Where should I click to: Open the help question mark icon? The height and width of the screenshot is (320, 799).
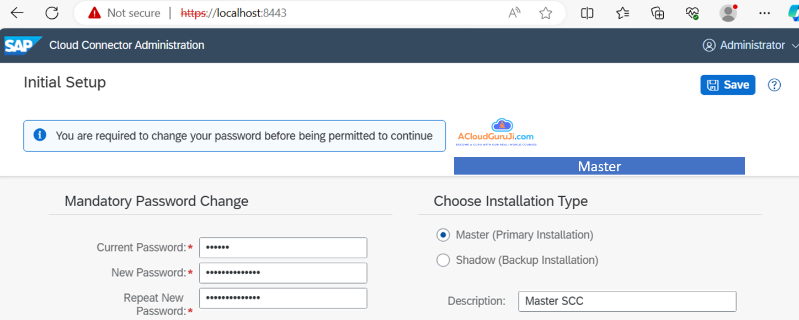pyautogui.click(x=774, y=85)
